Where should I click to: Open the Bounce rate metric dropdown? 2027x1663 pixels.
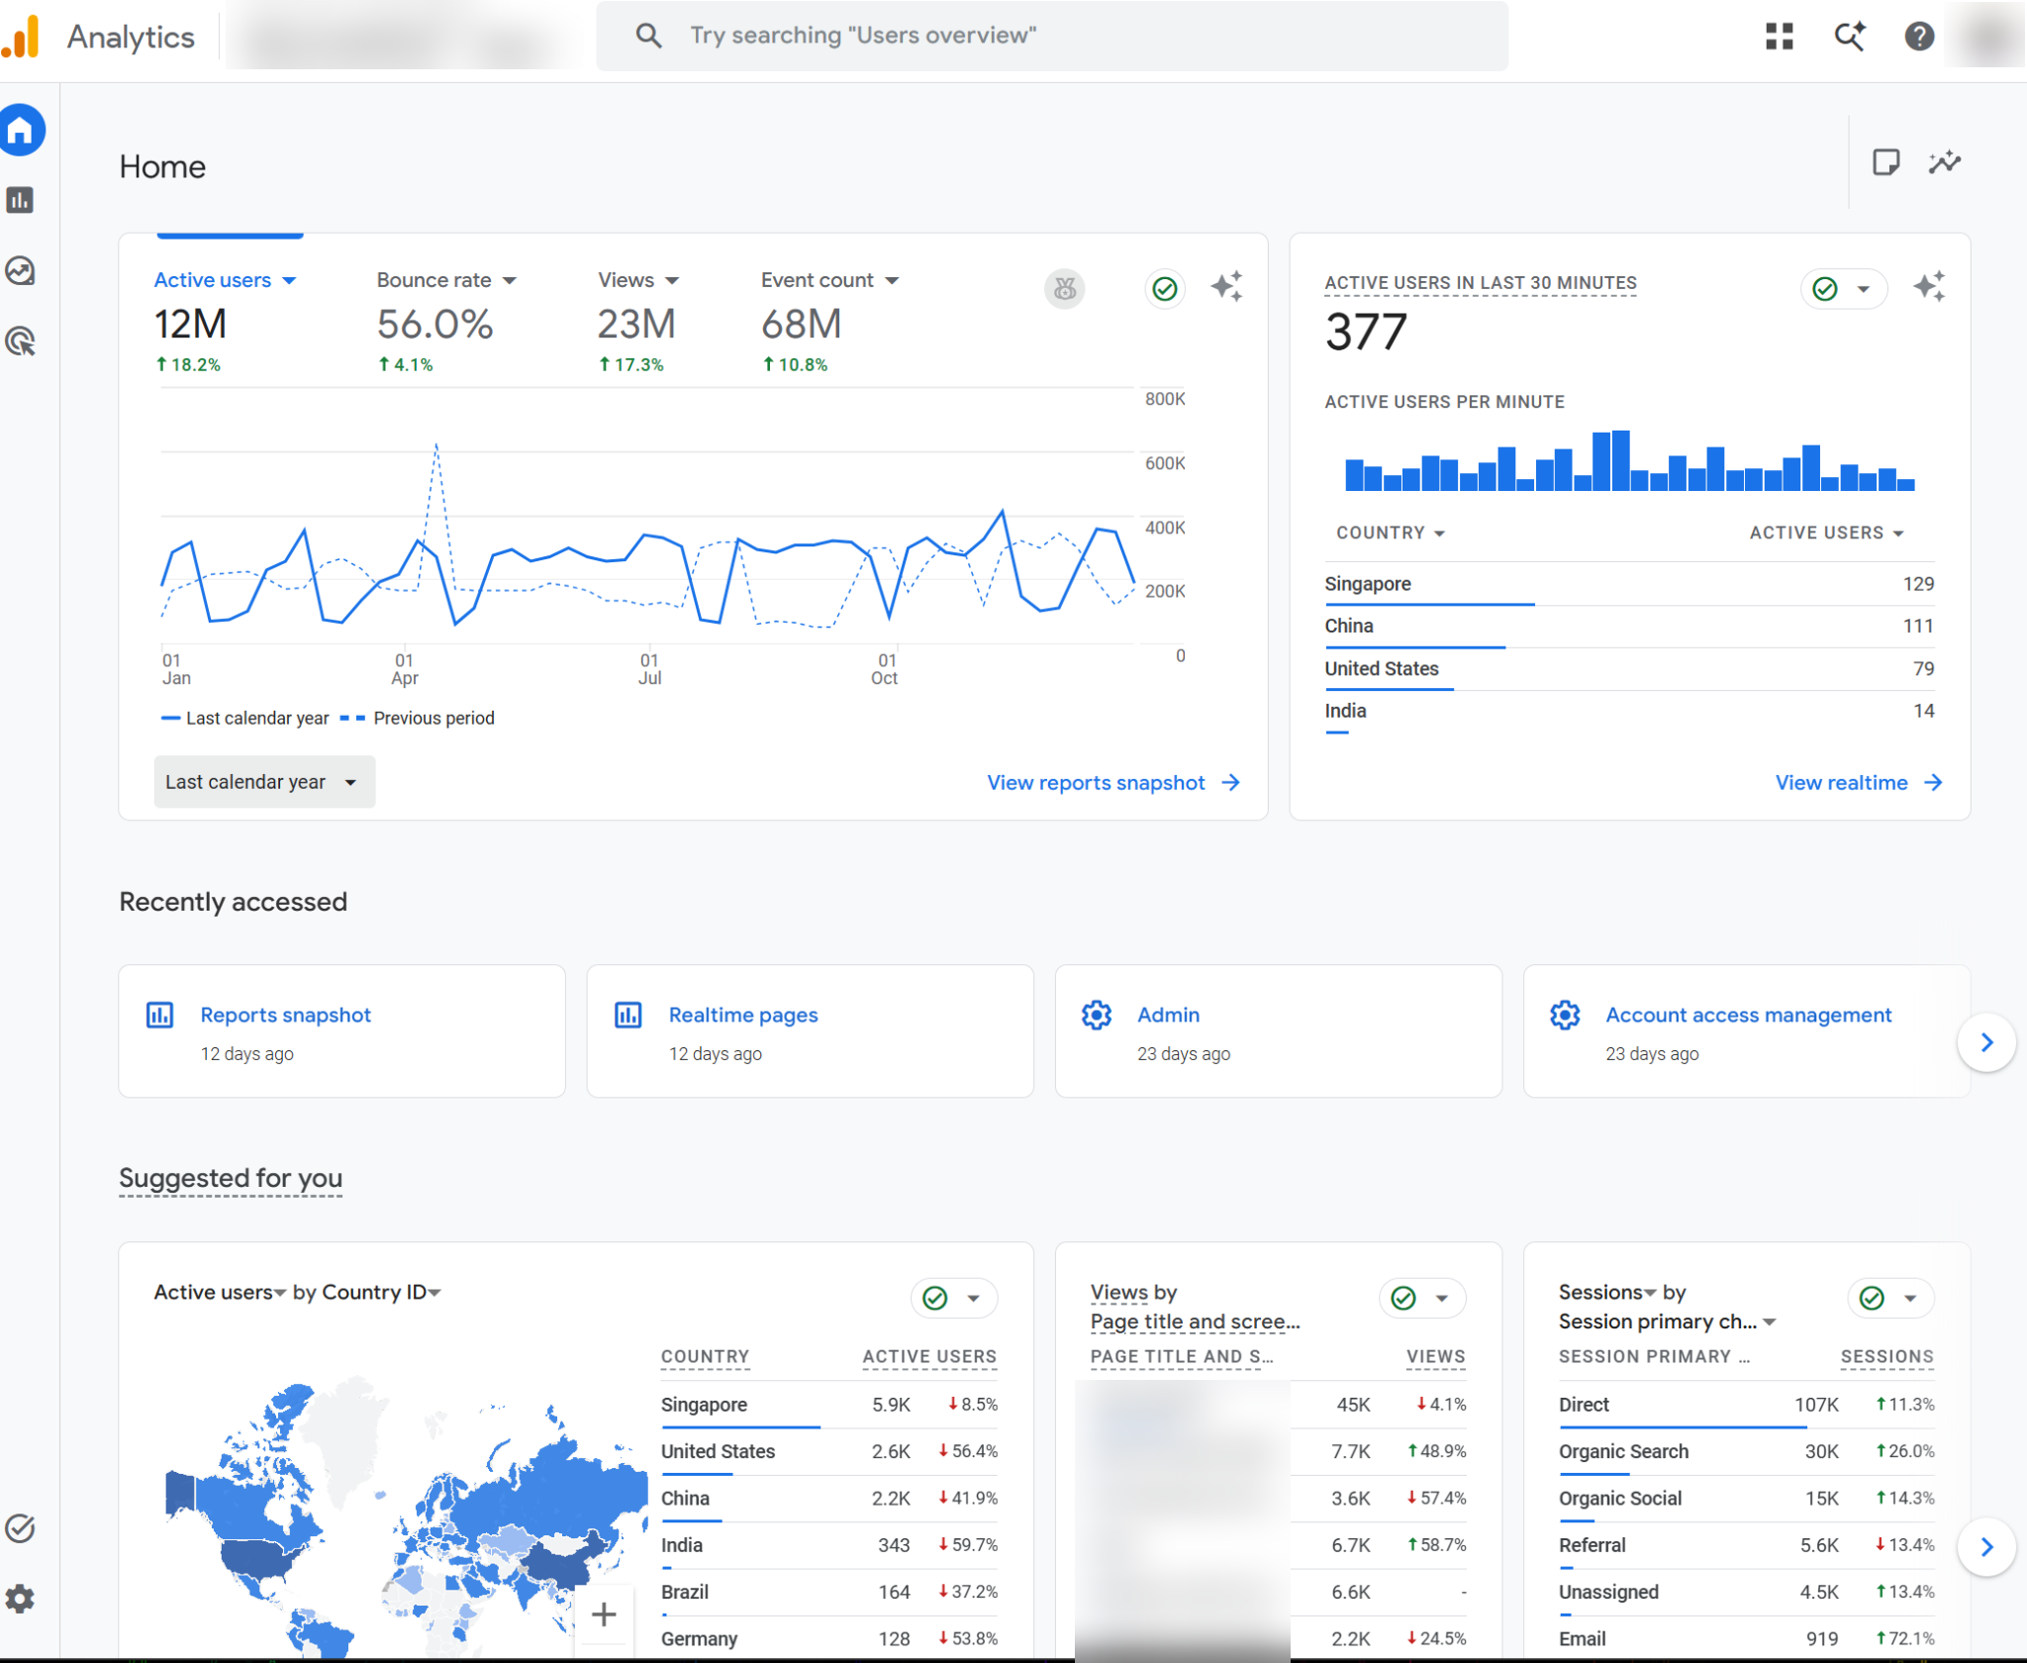click(447, 280)
